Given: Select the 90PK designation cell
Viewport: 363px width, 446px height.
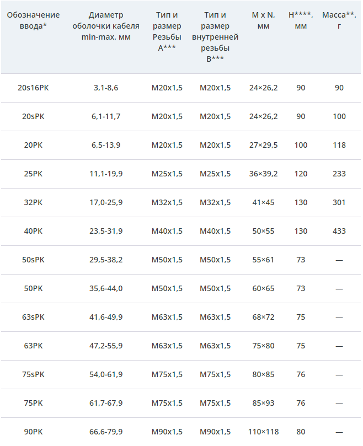Looking at the screenshot, I should (x=33, y=432).
